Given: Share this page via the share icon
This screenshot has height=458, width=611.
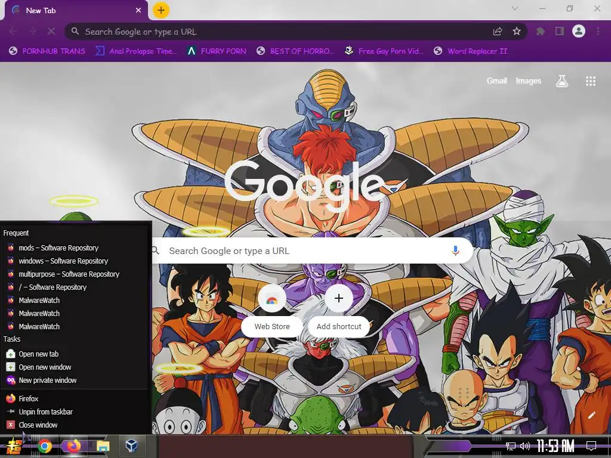Looking at the screenshot, I should tap(498, 32).
